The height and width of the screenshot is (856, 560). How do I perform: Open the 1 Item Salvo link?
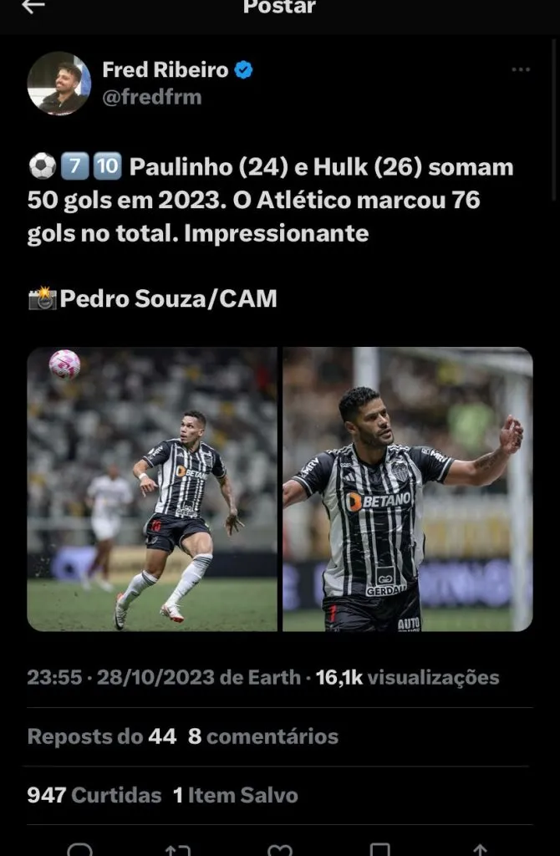(235, 795)
